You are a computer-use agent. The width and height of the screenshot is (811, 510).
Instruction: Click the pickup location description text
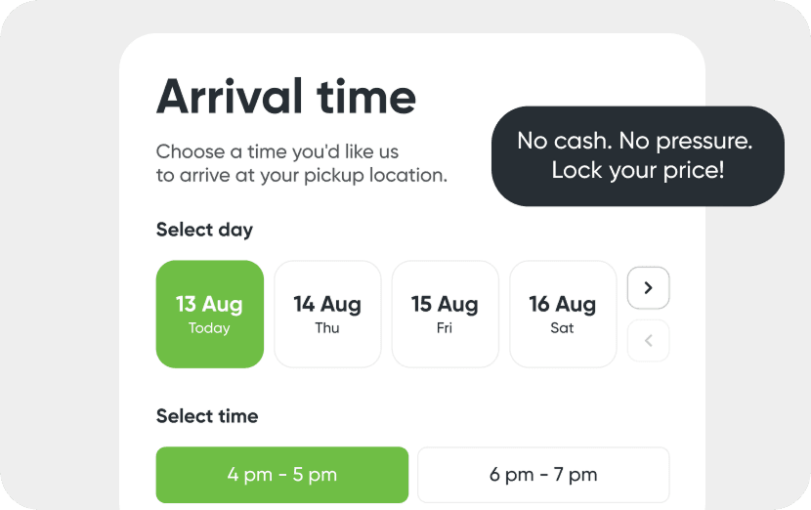click(301, 164)
